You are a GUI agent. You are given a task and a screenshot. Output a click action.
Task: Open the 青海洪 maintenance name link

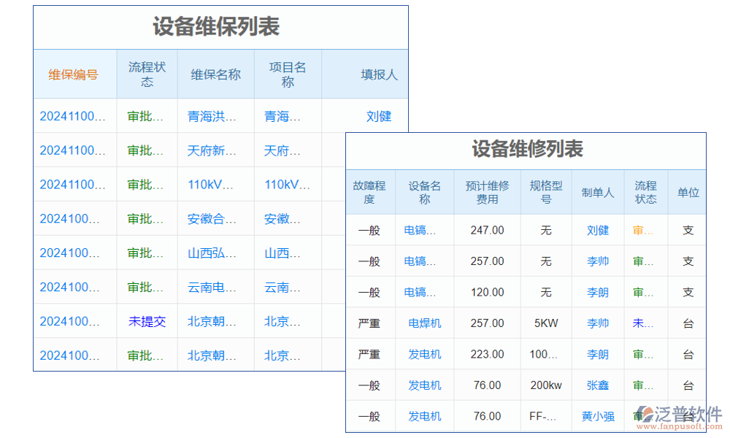(215, 116)
